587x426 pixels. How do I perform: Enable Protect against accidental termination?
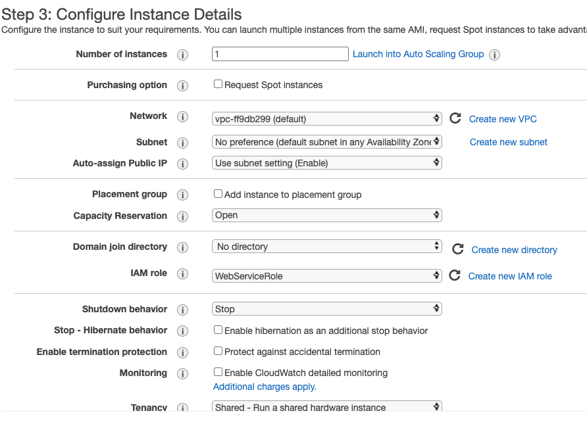(x=218, y=351)
